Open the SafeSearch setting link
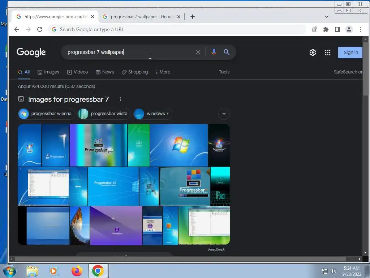Viewport: 370px width, 278px height. (348, 72)
